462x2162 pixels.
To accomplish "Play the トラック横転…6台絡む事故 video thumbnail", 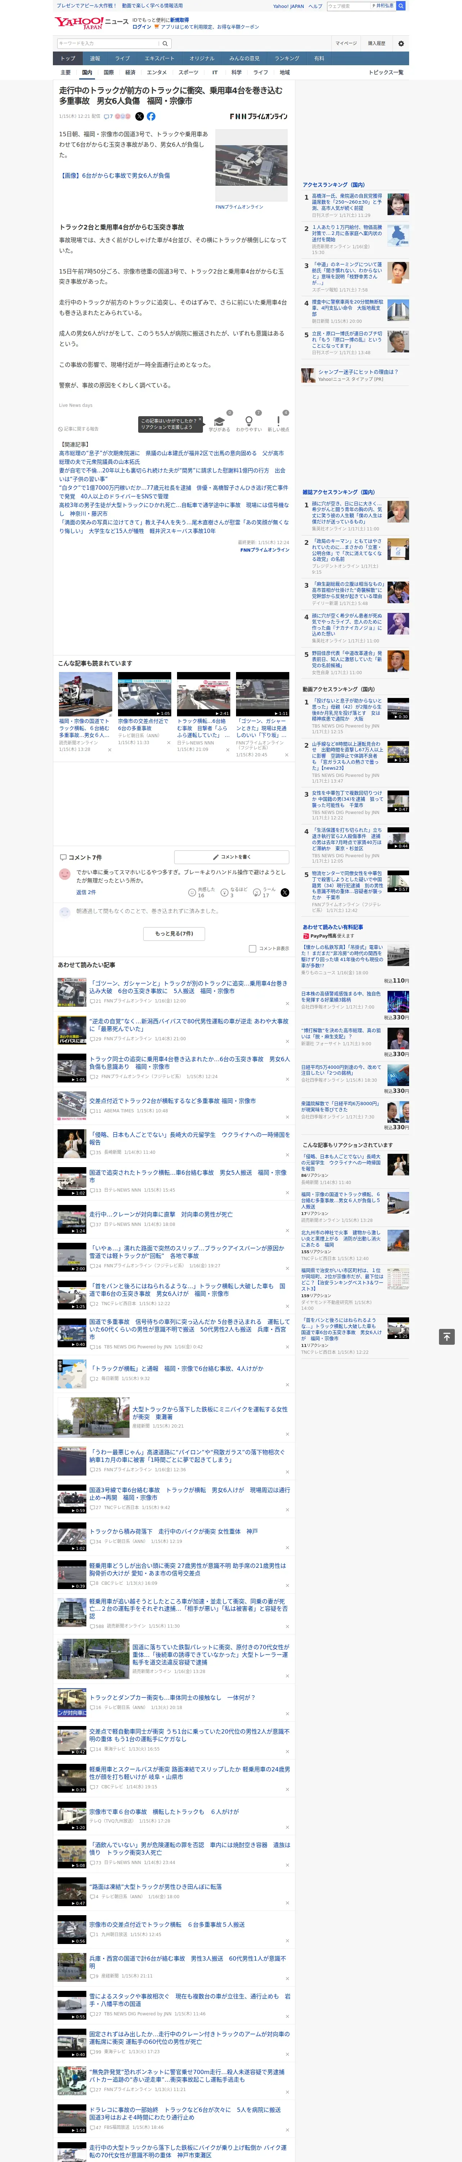I will (x=203, y=694).
